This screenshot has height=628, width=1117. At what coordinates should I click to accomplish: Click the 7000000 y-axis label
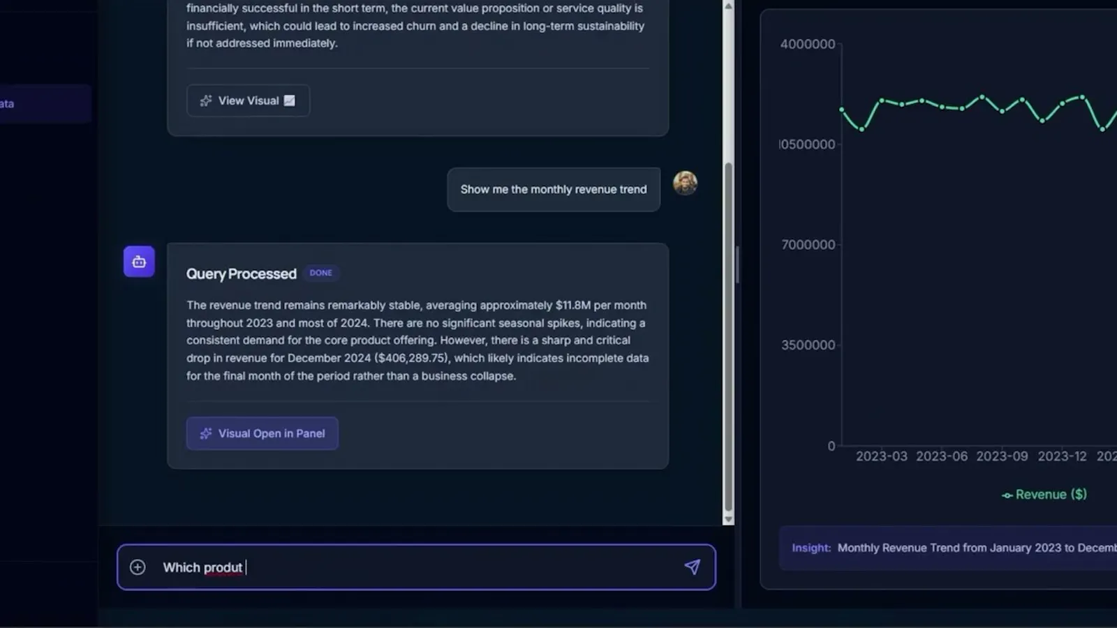tap(808, 245)
